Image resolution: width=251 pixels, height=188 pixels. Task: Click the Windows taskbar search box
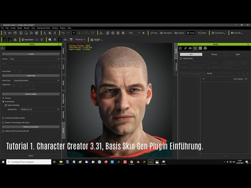pos(29,162)
